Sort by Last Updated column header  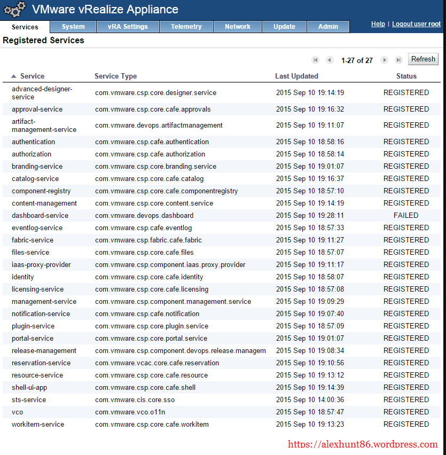[296, 76]
